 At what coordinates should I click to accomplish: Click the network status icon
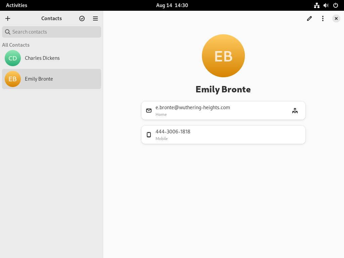316,5
